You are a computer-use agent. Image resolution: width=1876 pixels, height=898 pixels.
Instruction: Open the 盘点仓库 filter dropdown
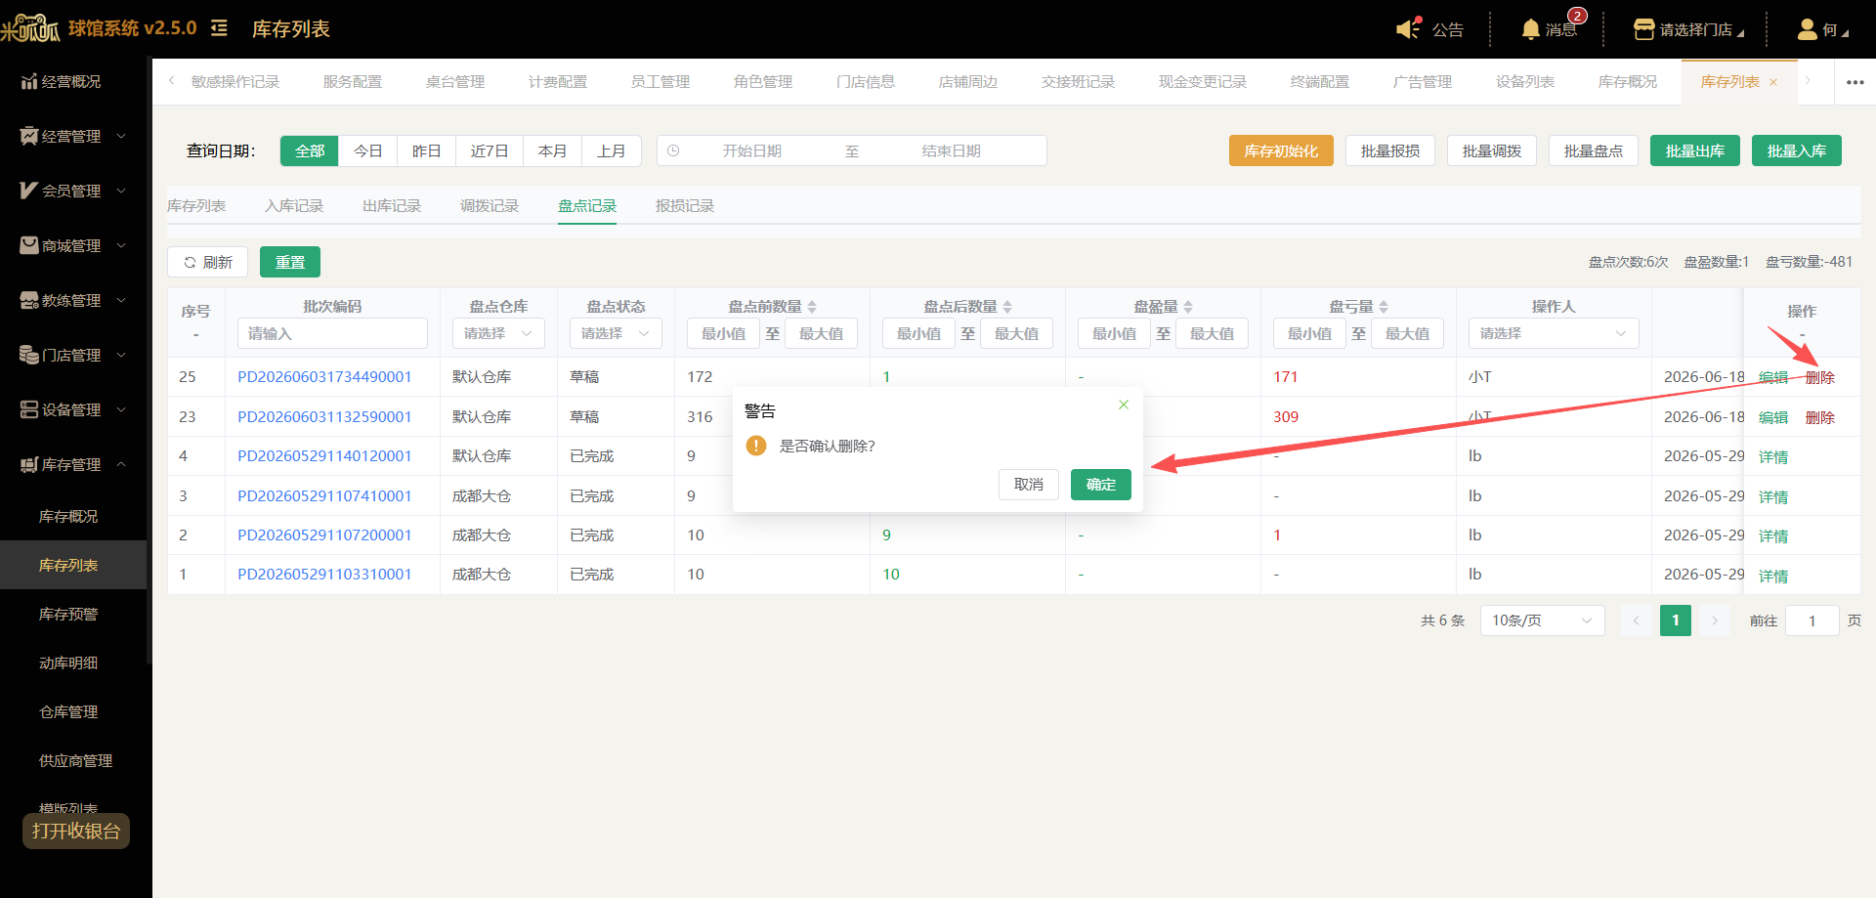click(x=498, y=333)
